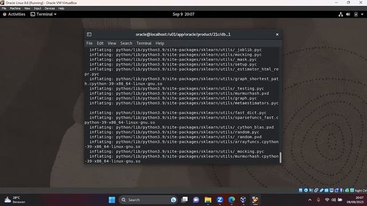Open VirtualBox Input menu

click(x=37, y=9)
